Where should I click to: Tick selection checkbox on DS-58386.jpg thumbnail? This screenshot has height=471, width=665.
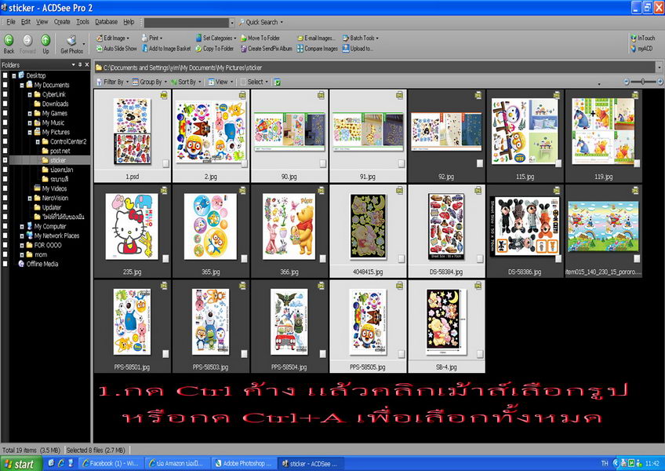click(558, 258)
